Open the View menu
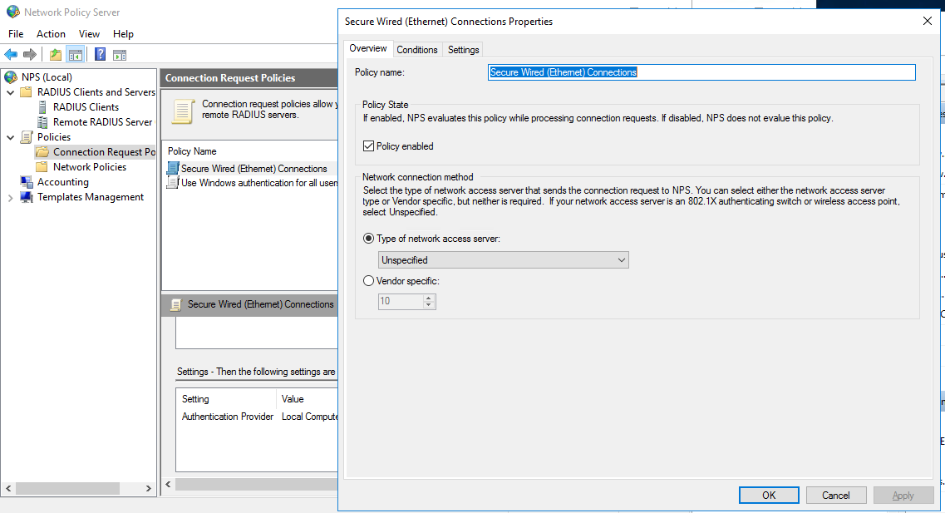The image size is (945, 513). pos(89,34)
